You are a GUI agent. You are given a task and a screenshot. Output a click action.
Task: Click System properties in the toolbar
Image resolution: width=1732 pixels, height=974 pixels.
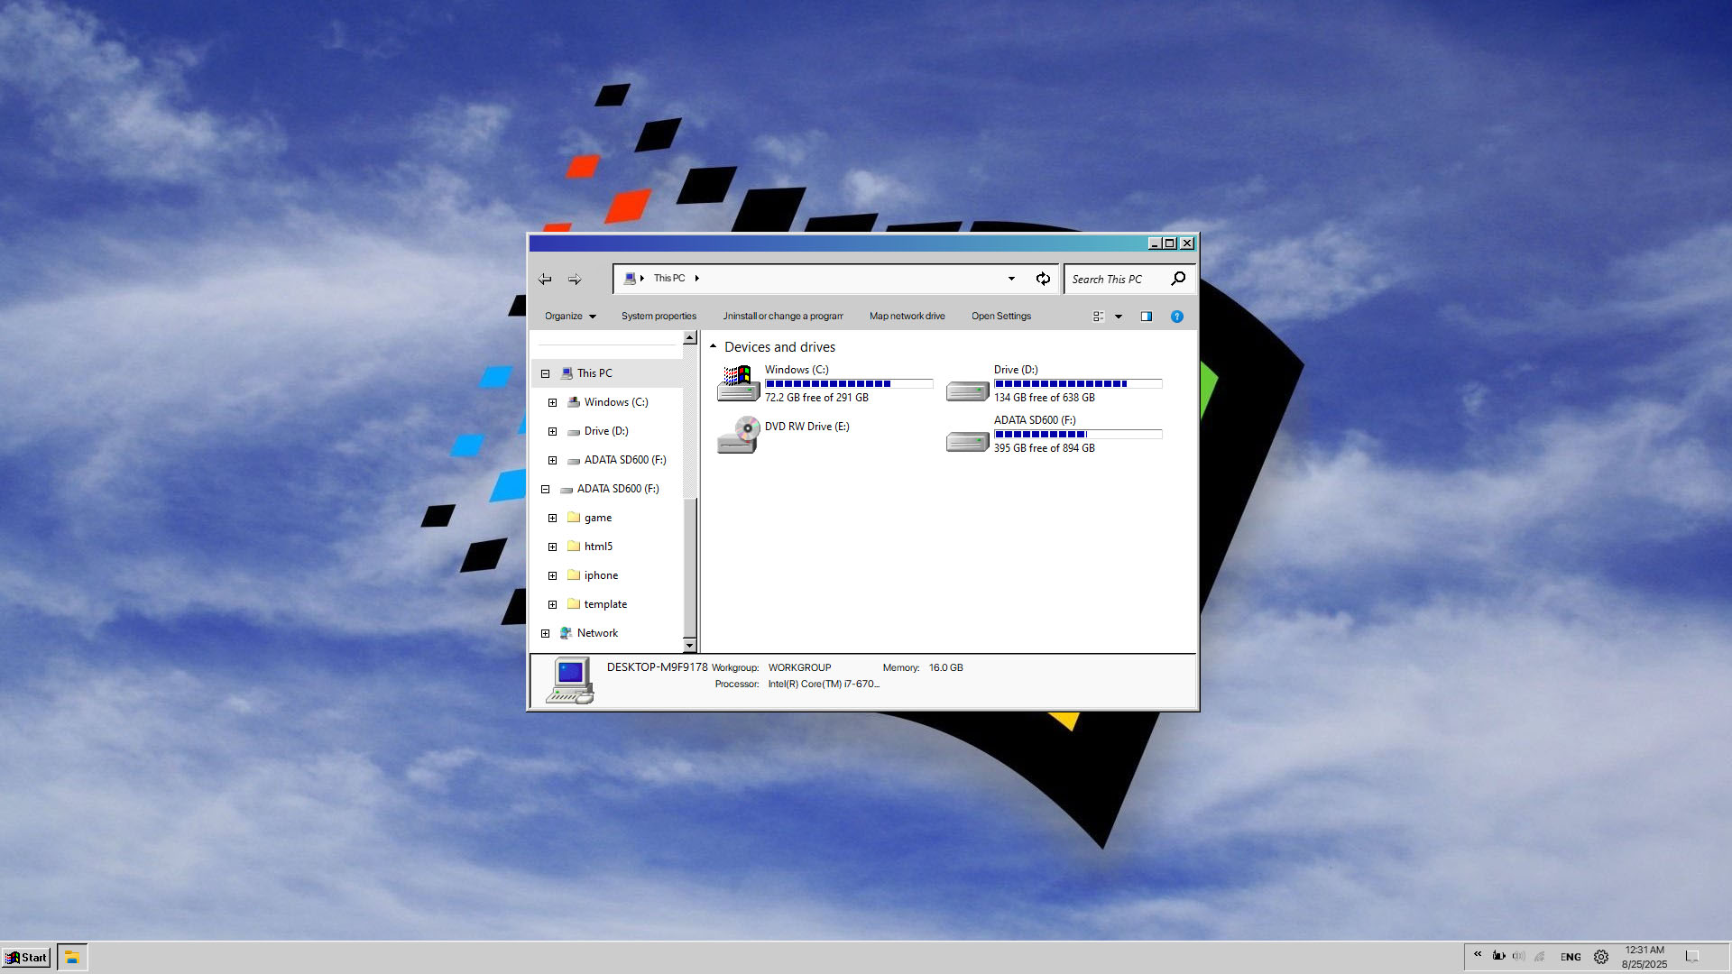tap(659, 317)
